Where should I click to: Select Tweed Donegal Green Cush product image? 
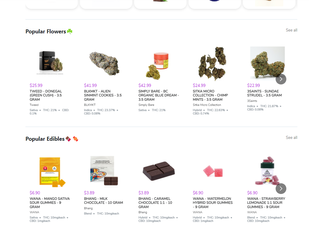tap(50, 63)
